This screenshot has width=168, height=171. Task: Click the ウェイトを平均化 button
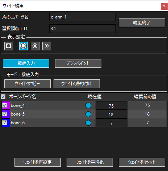90,162
